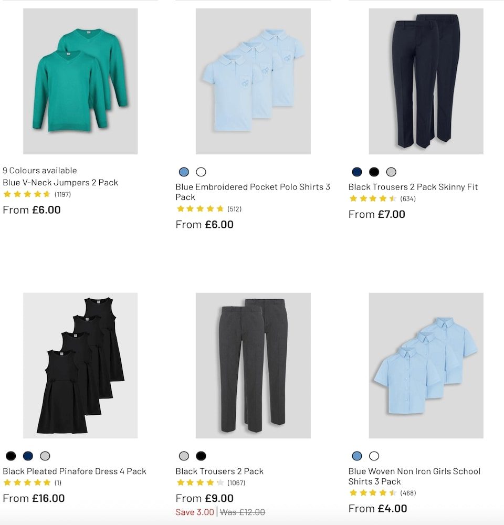Open star reviews for Pleated Pinafore Dress
This screenshot has height=525, width=504.
27,483
